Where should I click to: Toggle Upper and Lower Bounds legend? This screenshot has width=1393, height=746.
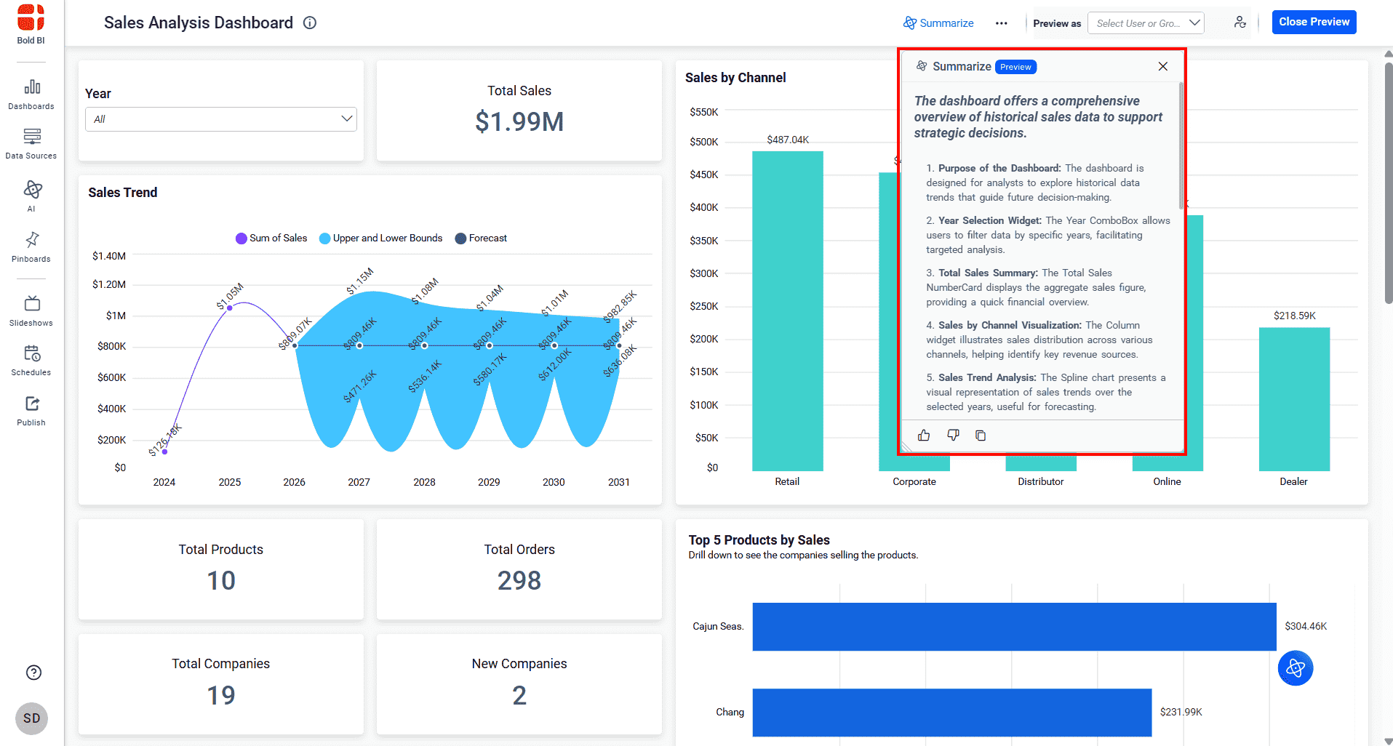(x=380, y=238)
